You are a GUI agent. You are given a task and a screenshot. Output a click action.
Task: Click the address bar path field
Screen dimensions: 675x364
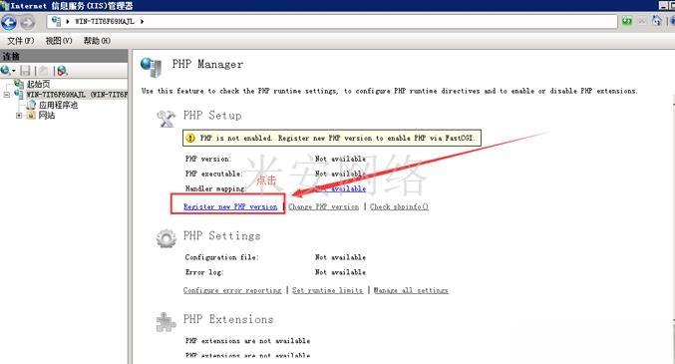tap(332, 21)
